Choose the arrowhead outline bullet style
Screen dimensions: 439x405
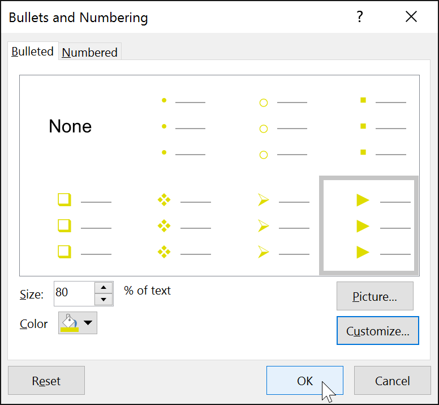(x=283, y=226)
